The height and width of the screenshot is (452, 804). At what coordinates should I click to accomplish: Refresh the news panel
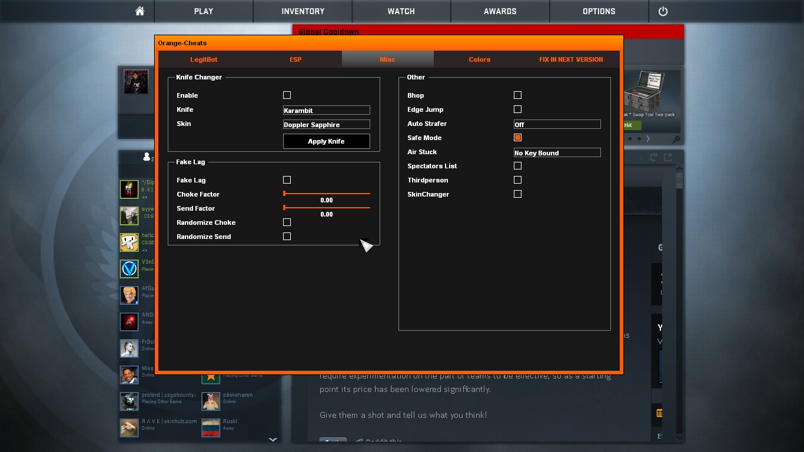pyautogui.click(x=653, y=157)
